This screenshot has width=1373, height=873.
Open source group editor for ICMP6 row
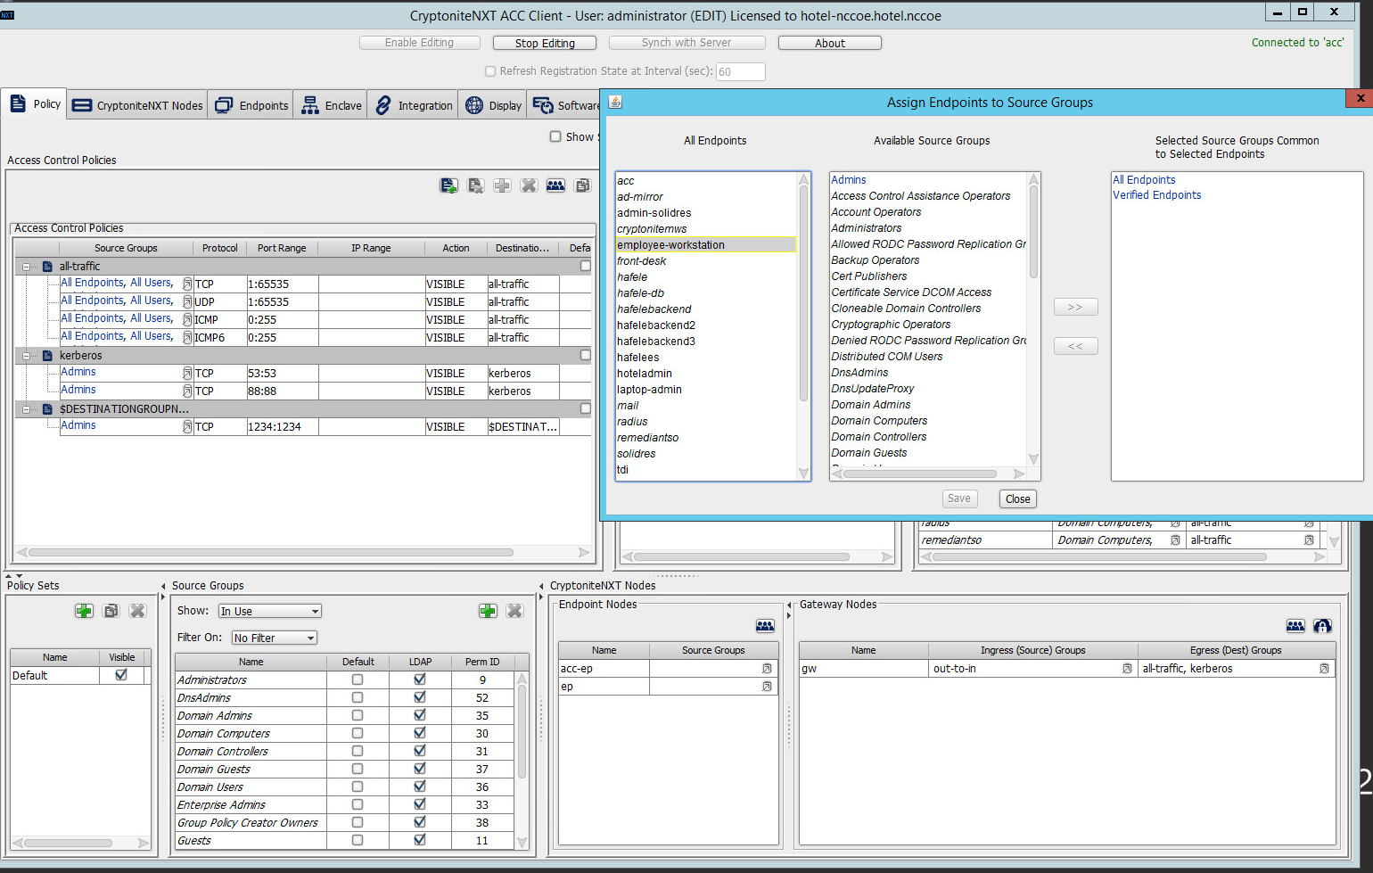[x=187, y=337]
